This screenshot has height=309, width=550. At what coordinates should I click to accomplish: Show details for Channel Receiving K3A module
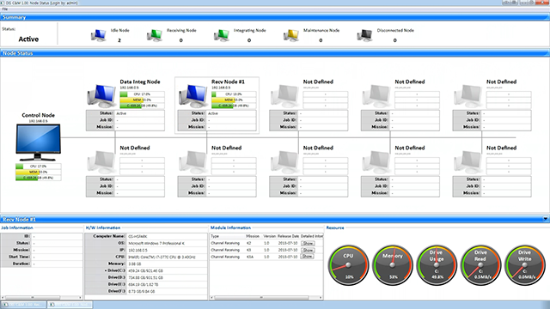tap(308, 257)
